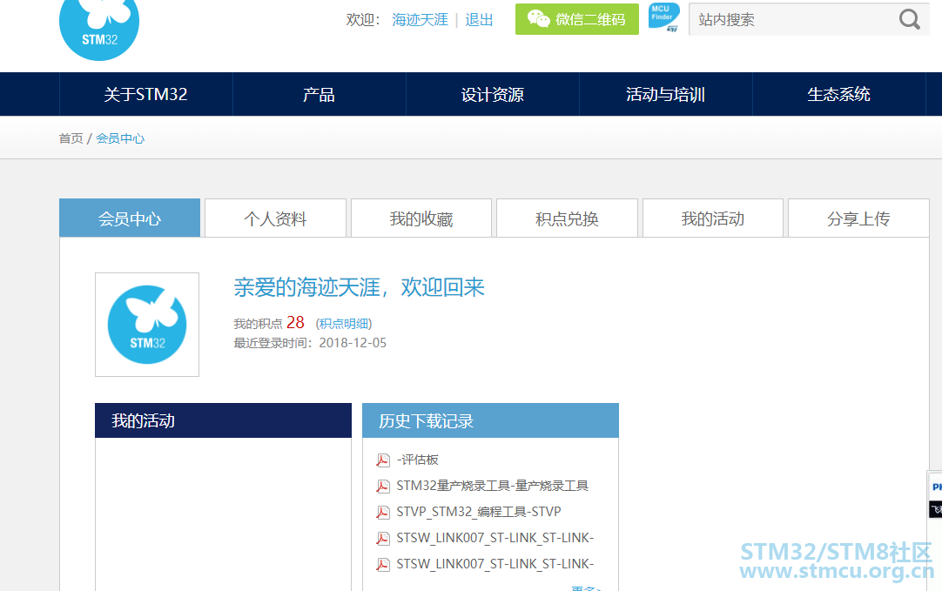Click the username 海迹天涯 link
Image resolution: width=942 pixels, height=591 pixels.
(x=420, y=20)
